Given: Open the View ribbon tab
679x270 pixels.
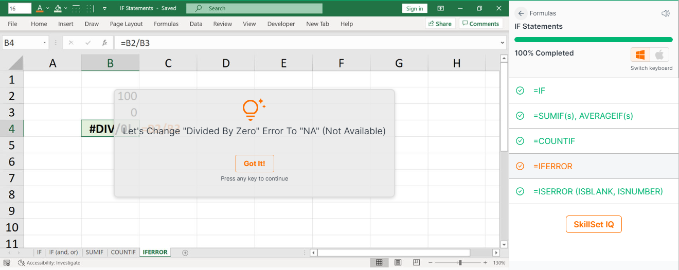Looking at the screenshot, I should click(x=249, y=24).
